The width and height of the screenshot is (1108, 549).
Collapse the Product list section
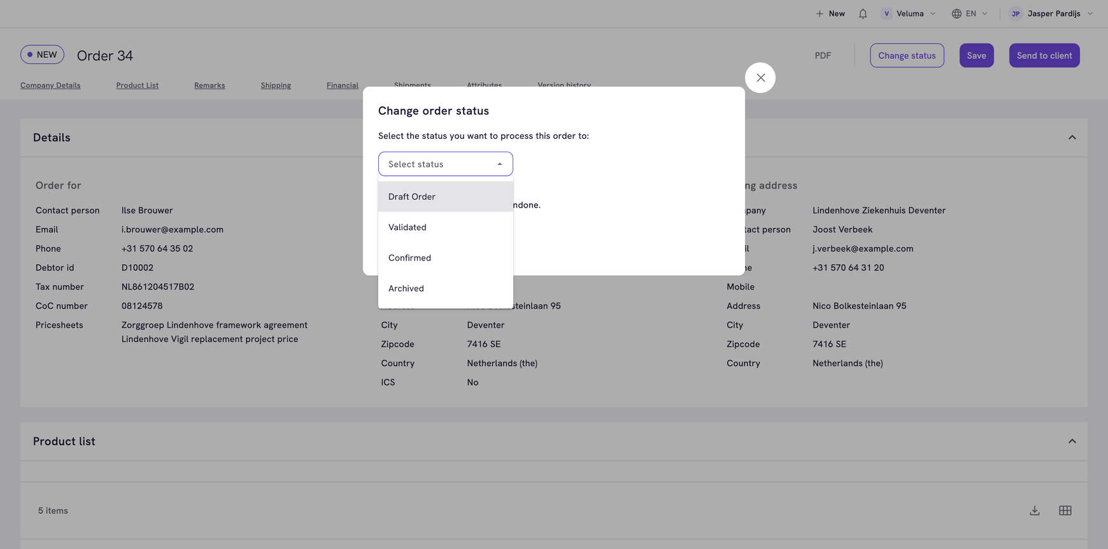pyautogui.click(x=1072, y=441)
